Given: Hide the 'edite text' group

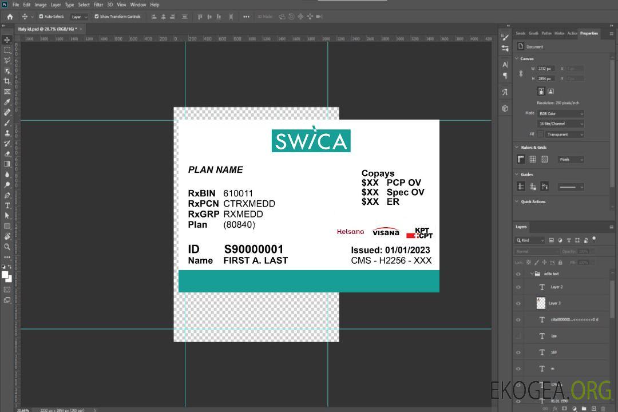Looking at the screenshot, I should pyautogui.click(x=518, y=274).
